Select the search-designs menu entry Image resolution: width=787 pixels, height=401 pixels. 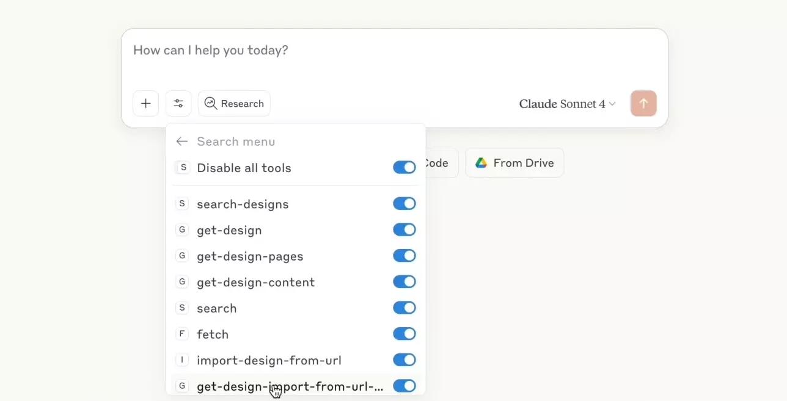point(296,204)
